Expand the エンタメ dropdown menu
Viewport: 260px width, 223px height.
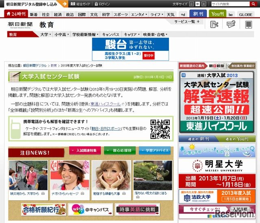(x=139, y=15)
